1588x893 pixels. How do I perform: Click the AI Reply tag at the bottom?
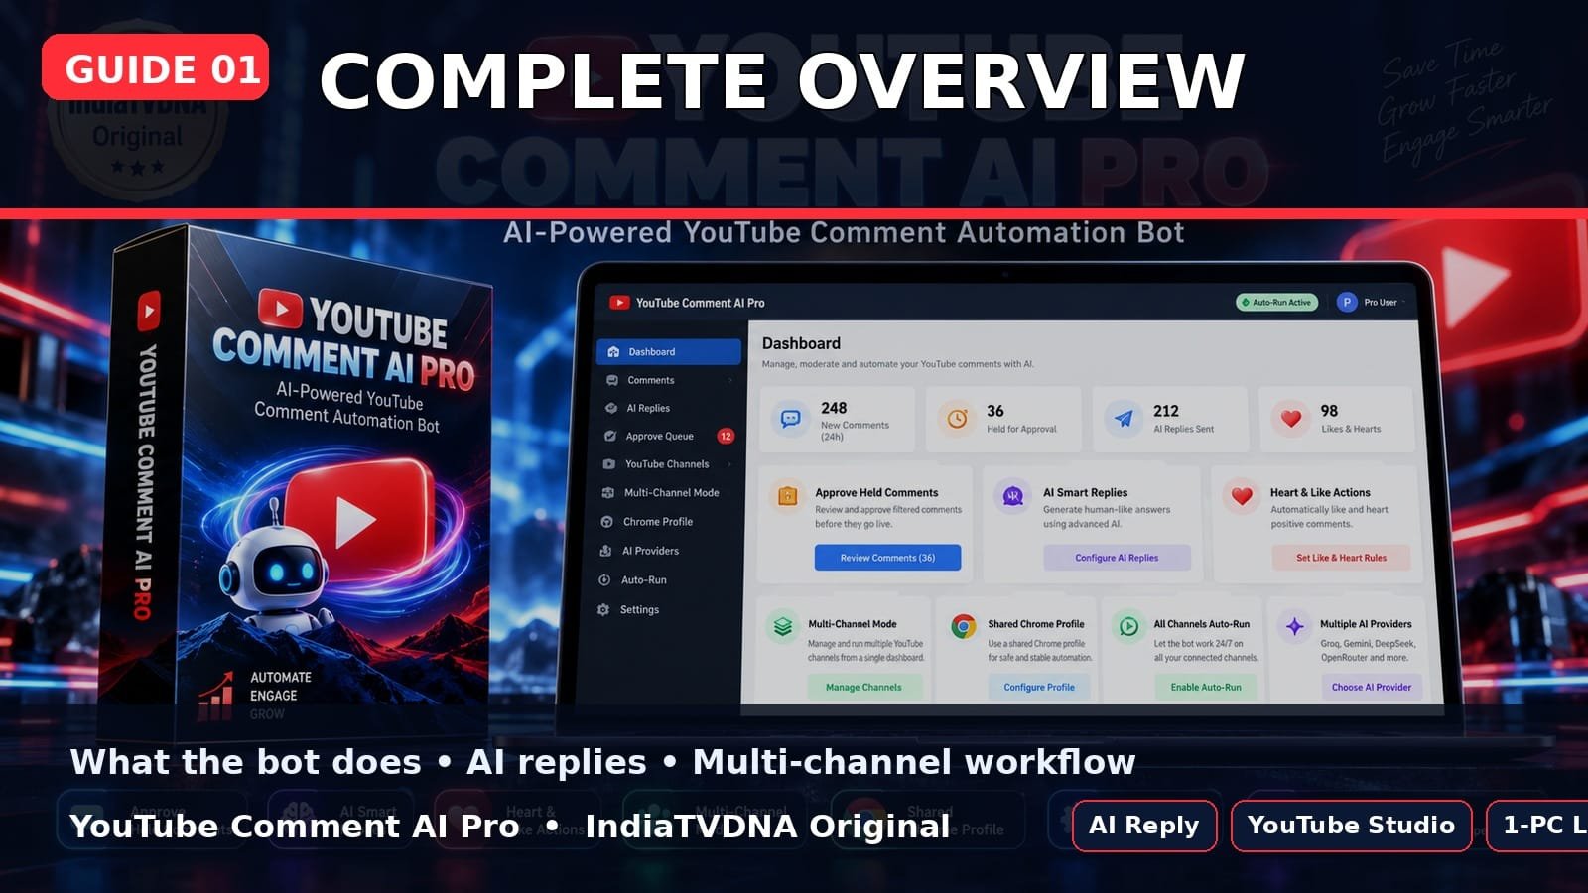click(1144, 826)
